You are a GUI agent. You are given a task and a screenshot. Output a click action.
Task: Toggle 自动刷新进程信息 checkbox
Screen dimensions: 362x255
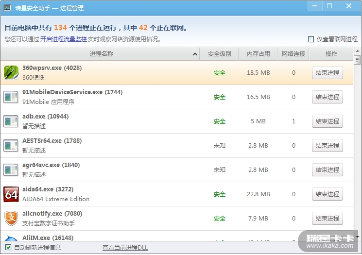8,248
